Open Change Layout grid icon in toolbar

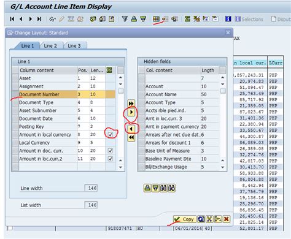point(156,19)
